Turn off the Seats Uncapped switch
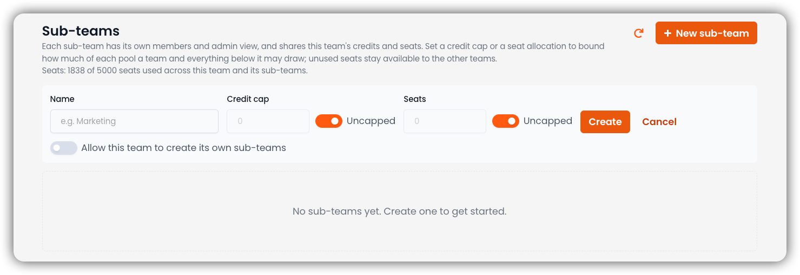 [x=506, y=121]
